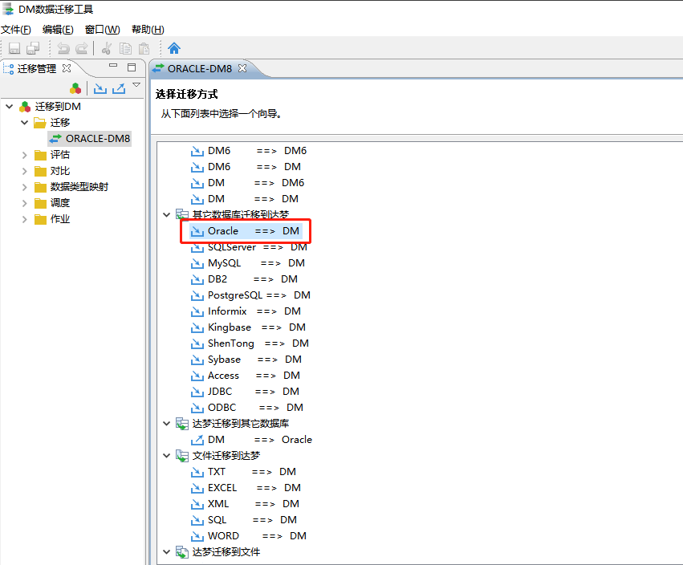Close the 迁移管理 view tab
Screen dimensions: 683x565
(x=67, y=68)
